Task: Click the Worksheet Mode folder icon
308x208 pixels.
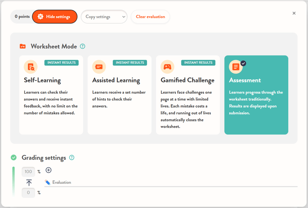Action: point(23,46)
